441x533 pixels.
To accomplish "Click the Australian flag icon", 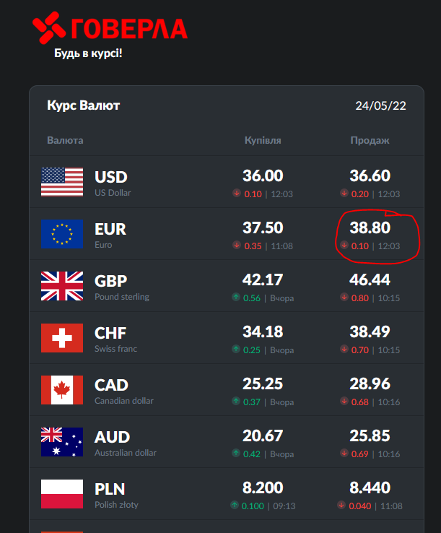I will pyautogui.click(x=62, y=442).
